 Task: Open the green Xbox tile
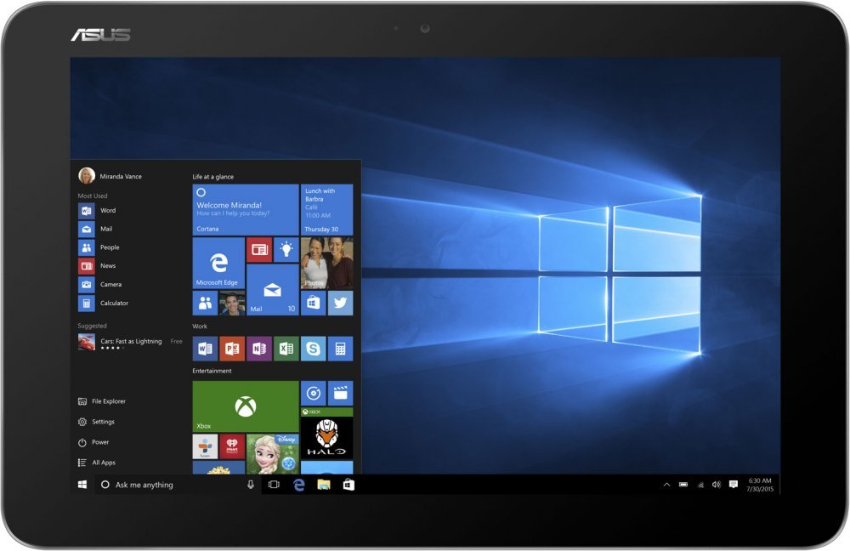tap(246, 406)
